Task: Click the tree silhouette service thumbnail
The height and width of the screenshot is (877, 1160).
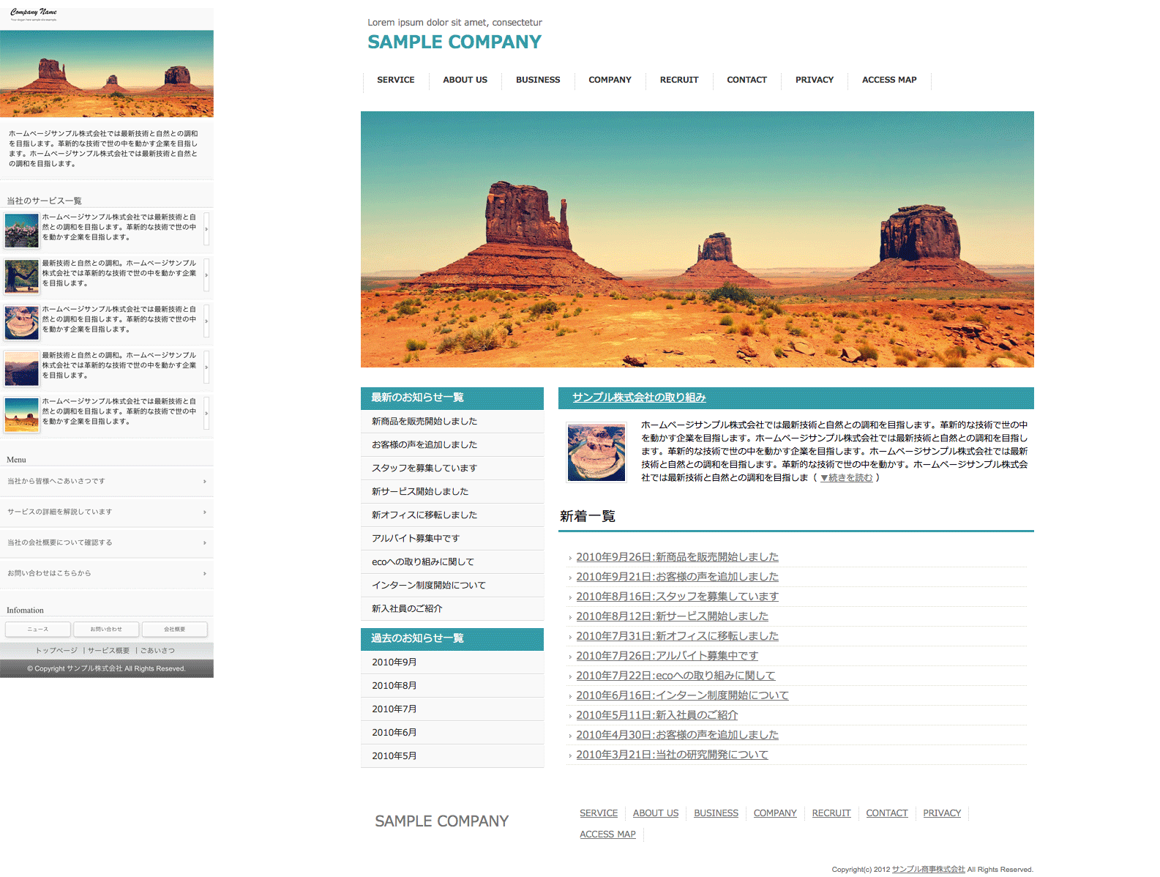Action: coord(22,277)
